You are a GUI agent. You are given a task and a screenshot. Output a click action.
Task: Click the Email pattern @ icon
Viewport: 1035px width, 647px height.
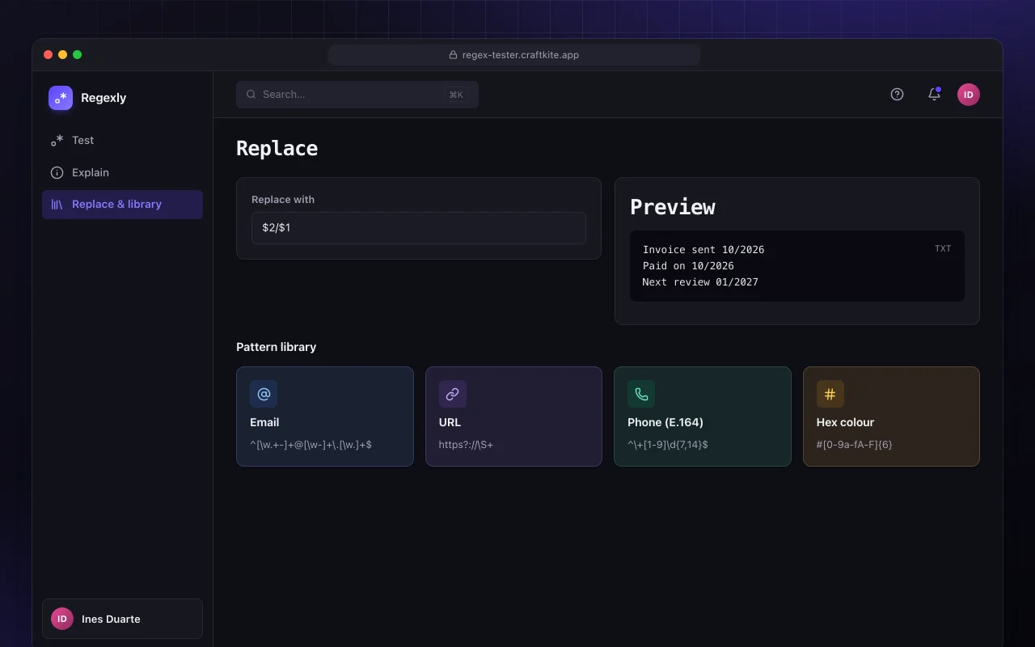(264, 394)
